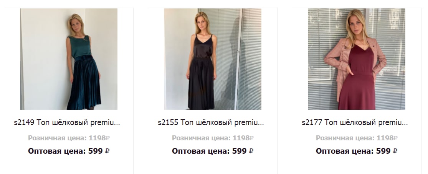Select the s2155 retail price 1198 text

(x=213, y=138)
